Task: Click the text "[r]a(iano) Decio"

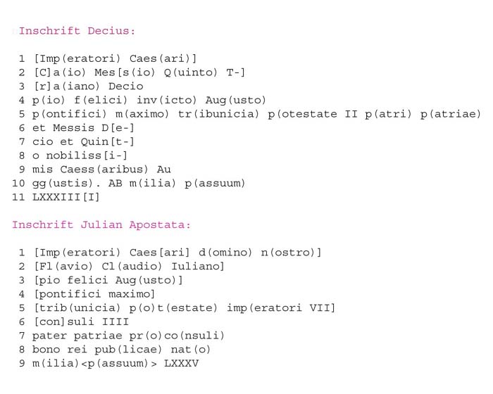Action: point(88,86)
